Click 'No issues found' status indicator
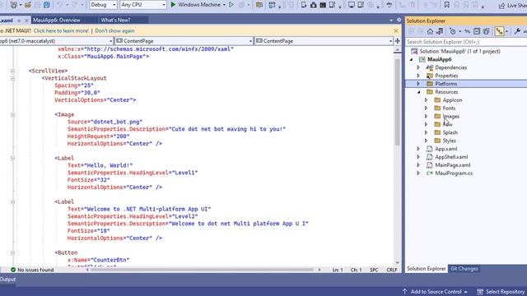Viewport: 527px width, 296px height. click(x=32, y=270)
